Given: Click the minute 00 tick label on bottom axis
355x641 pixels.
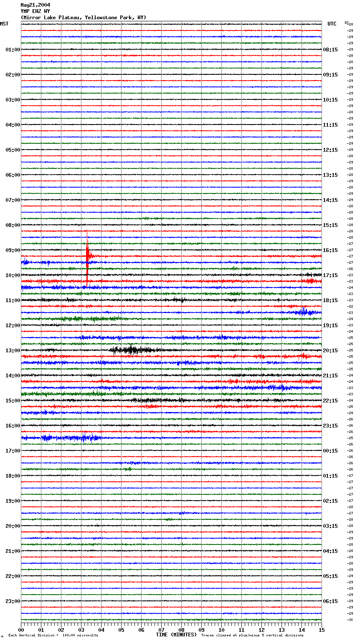Looking at the screenshot, I should 21,630.
